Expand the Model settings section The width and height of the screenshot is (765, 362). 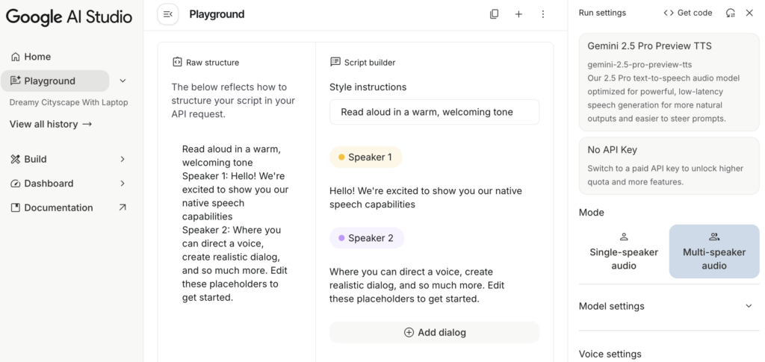[749, 306]
